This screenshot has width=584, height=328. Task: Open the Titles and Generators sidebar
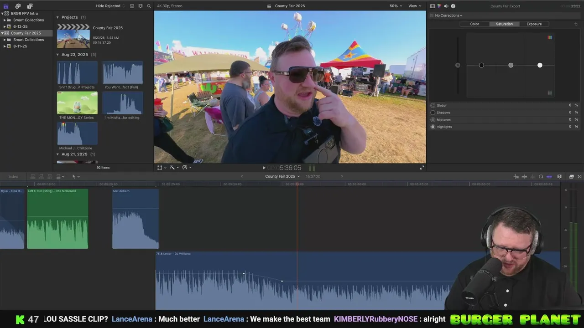[x=30, y=6]
